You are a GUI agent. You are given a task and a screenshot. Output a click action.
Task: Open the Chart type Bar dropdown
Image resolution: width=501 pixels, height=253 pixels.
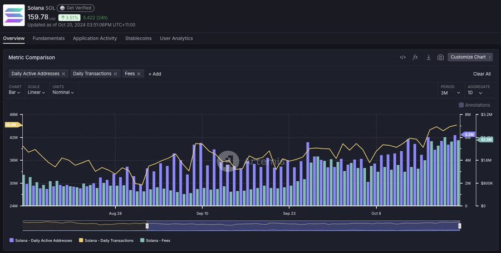tap(14, 92)
